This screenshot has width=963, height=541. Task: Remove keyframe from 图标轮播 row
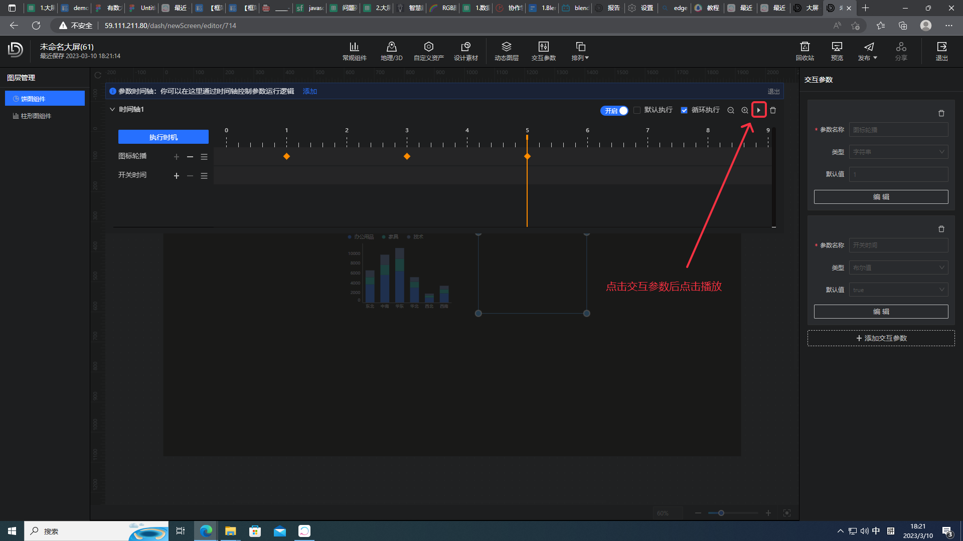pos(190,157)
